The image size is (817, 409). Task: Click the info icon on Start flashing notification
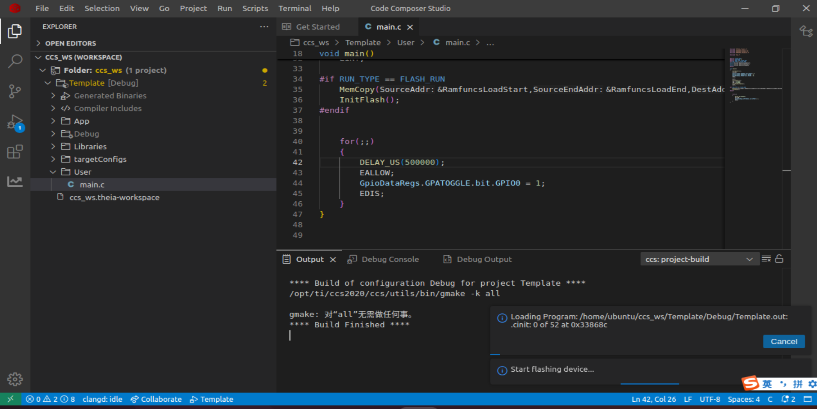pos(502,370)
